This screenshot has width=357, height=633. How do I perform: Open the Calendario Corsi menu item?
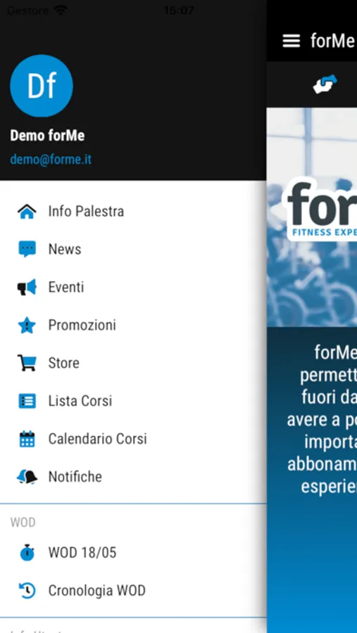[x=133, y=439]
